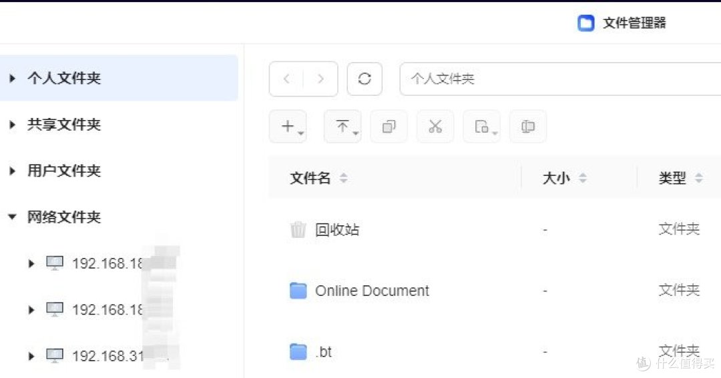This screenshot has height=378, width=721.
Task: Select the .bt folder name
Action: (324, 352)
